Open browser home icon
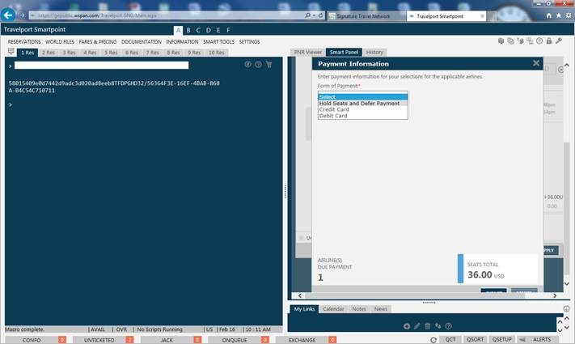575x344 pixels. click(548, 15)
